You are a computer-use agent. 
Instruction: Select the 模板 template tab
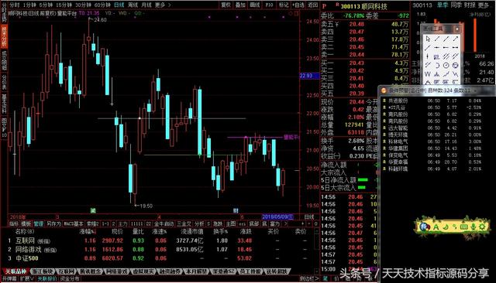tap(26, 223)
